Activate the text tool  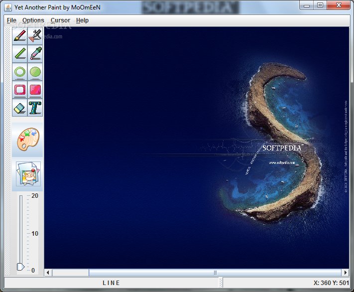point(35,108)
